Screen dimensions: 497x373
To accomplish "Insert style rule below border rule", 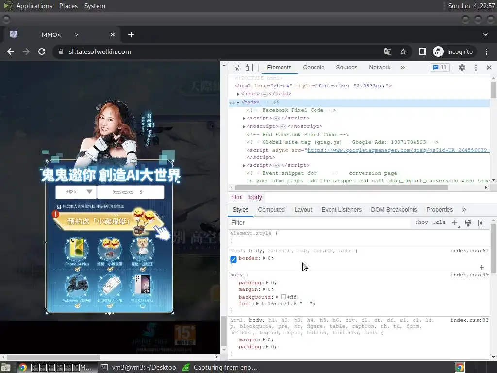I will coord(482,267).
